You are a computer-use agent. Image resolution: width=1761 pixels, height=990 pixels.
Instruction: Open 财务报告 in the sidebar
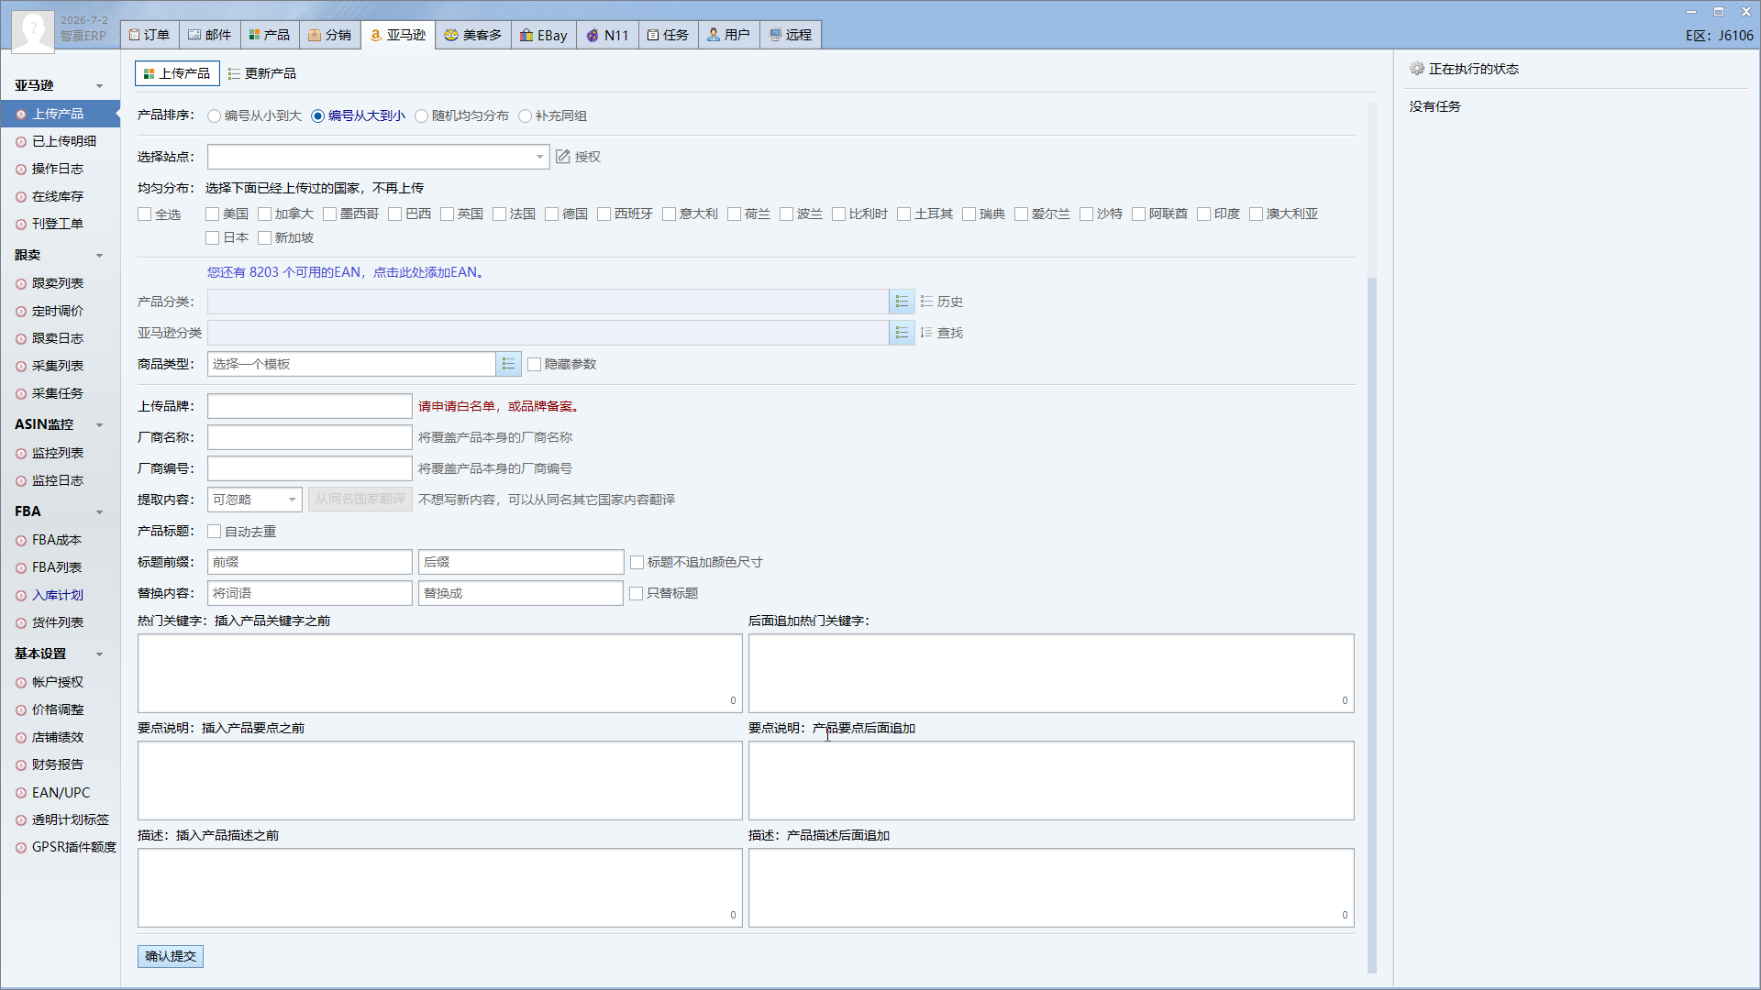60,764
